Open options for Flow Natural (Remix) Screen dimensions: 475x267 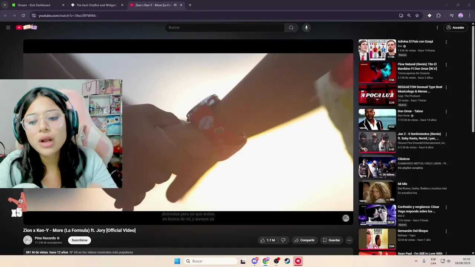pos(446,65)
